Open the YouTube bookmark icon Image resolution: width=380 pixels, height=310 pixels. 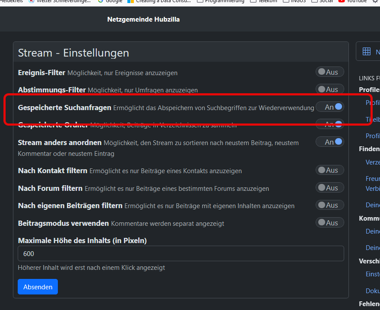click(342, 1)
